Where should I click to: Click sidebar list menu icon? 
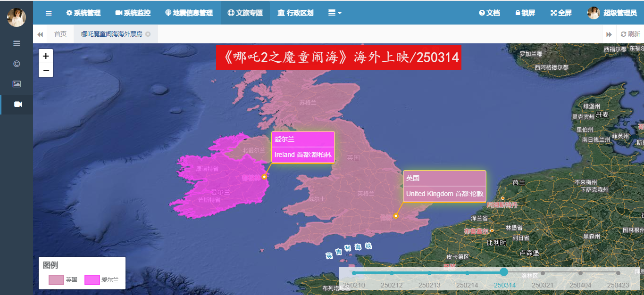[x=17, y=43]
